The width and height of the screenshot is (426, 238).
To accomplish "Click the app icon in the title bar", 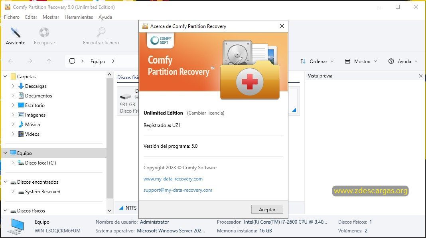I will click(x=7, y=7).
